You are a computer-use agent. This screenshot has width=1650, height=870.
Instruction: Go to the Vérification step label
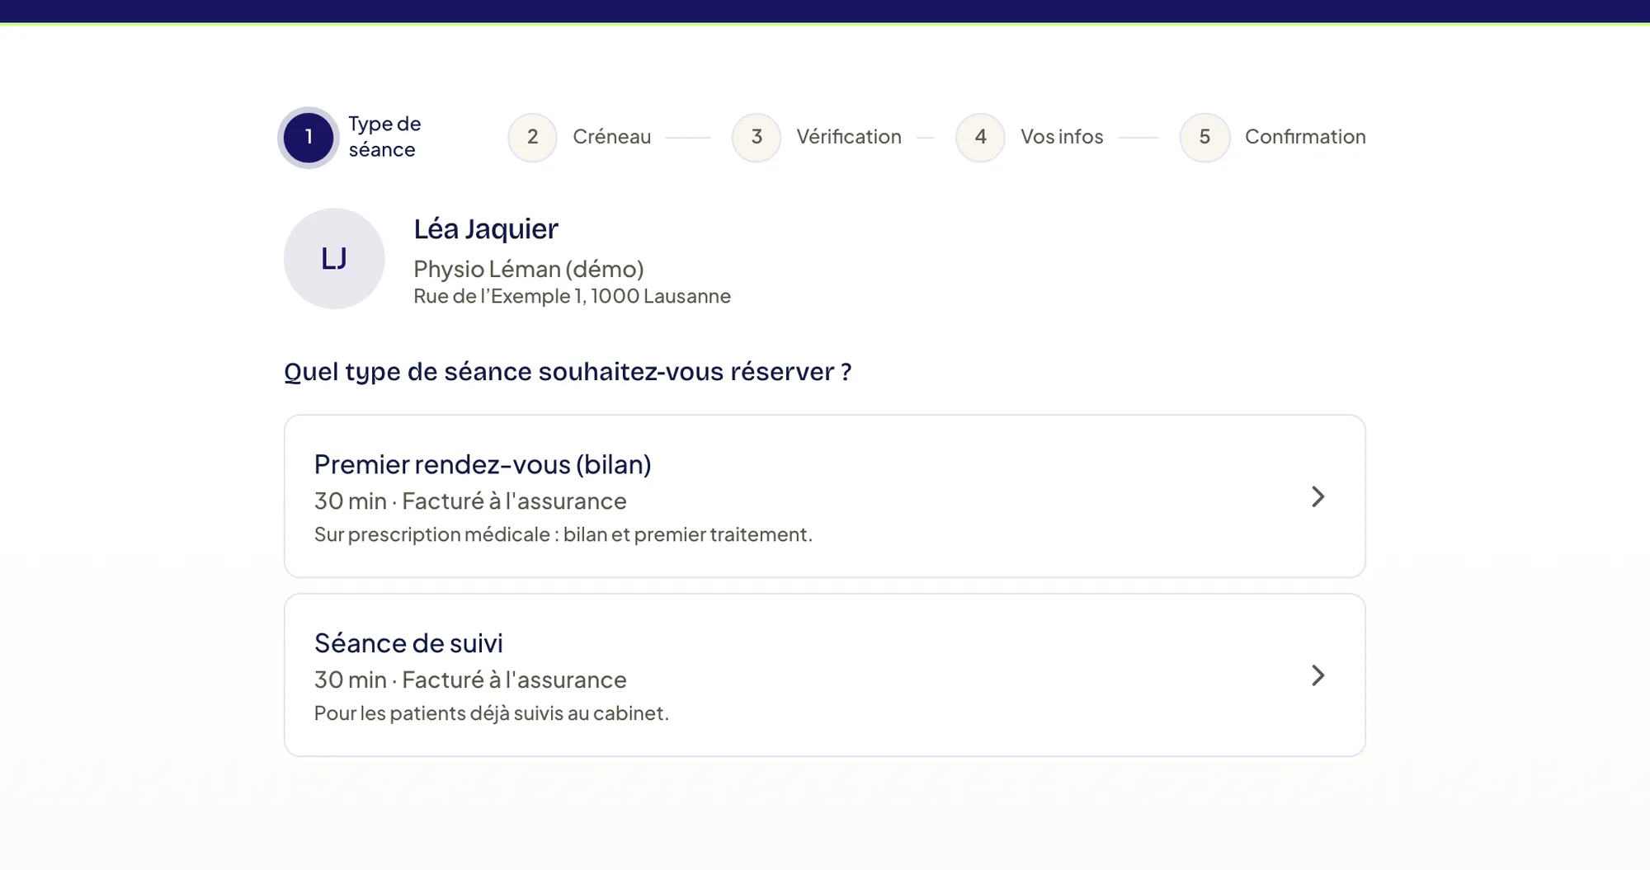point(849,137)
